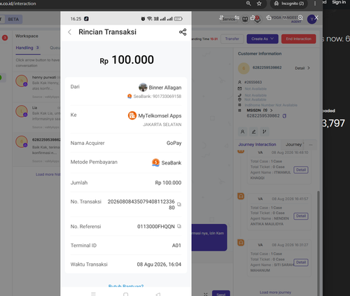Click the purple chat message bubble
The image size is (350, 296).
pyautogui.click(x=209, y=237)
